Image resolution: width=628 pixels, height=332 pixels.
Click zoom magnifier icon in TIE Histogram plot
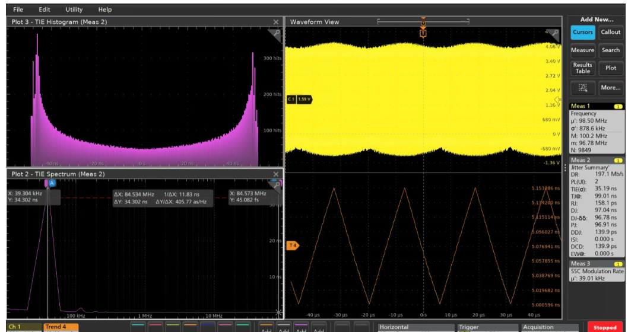[x=275, y=36]
